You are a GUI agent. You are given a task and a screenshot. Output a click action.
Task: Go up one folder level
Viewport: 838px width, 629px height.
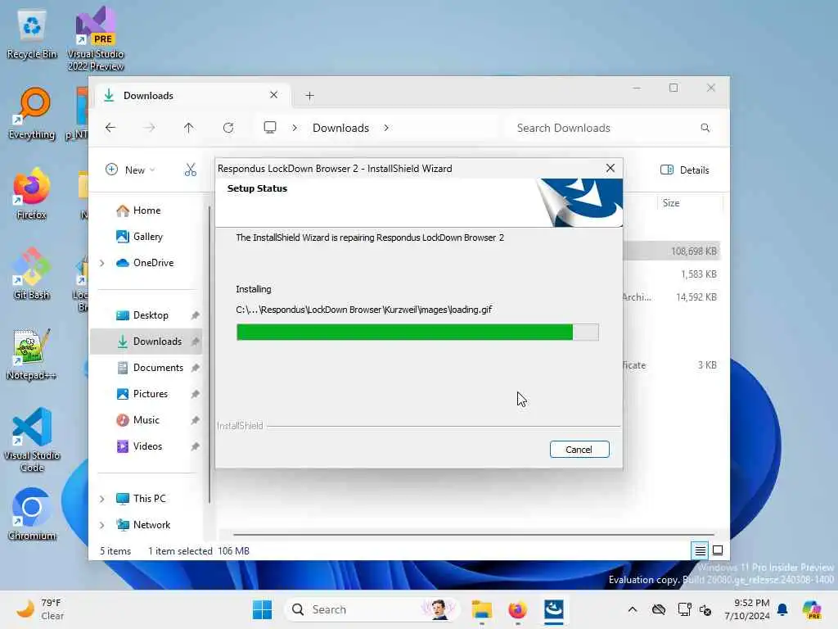click(189, 128)
